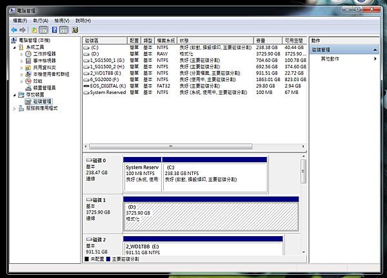Click volume list horizontal scrollbar thumb
This screenshot has width=387, height=278.
coord(171,147)
